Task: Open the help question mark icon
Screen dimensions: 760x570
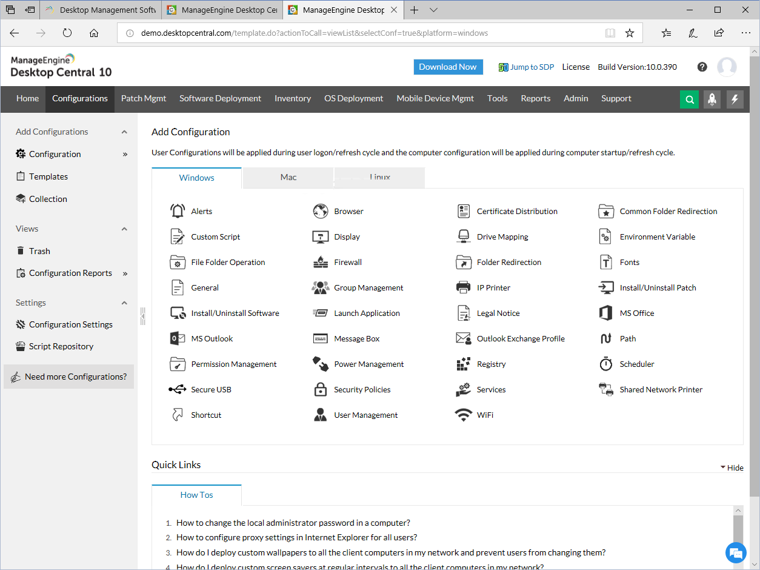Action: pos(702,67)
